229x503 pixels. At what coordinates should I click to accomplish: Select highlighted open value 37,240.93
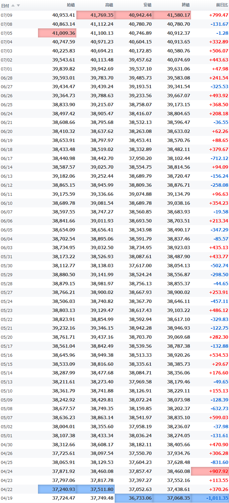click(57, 489)
